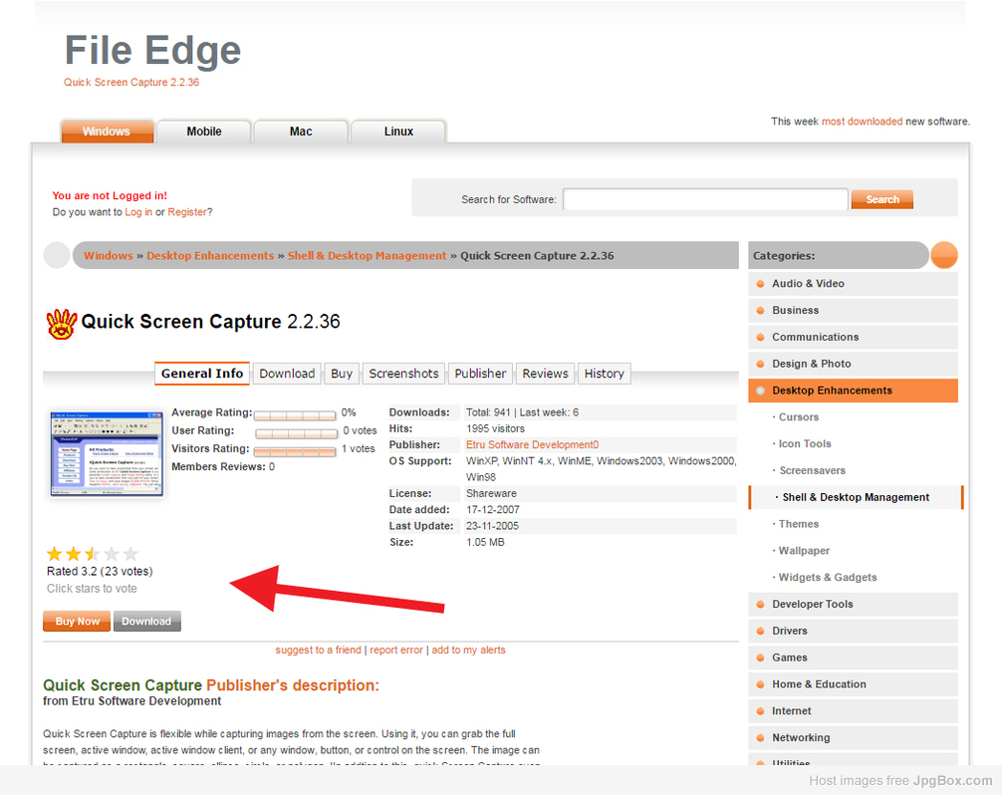
Task: Open the Etru Software Development0 publisher link
Action: (x=532, y=444)
